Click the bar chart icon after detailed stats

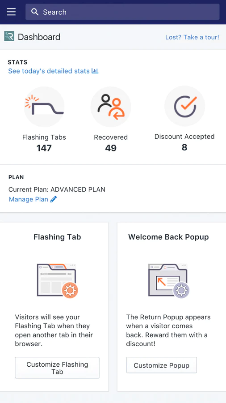point(95,71)
